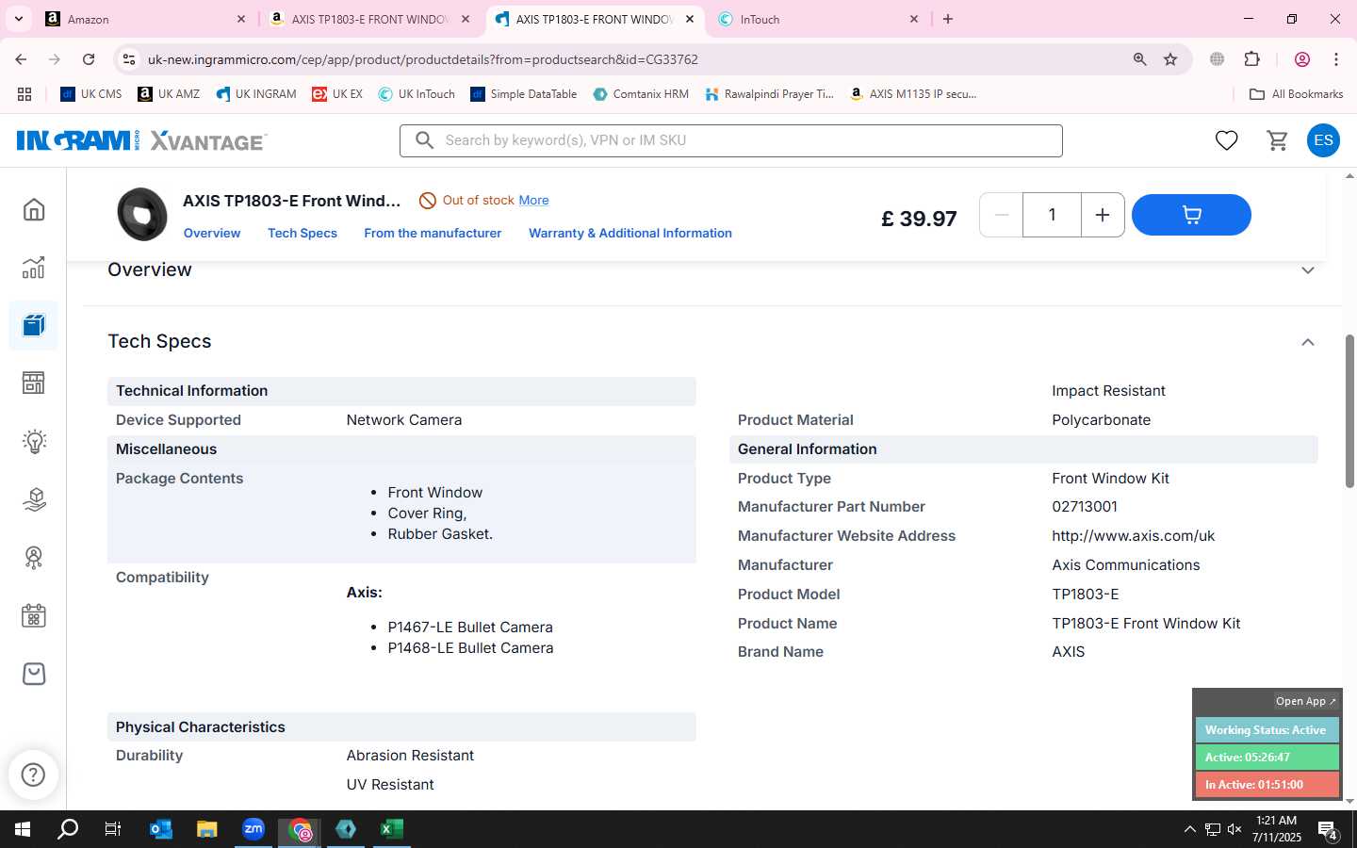Open the Home icon in left sidebar
This screenshot has width=1357, height=848.
(x=34, y=209)
